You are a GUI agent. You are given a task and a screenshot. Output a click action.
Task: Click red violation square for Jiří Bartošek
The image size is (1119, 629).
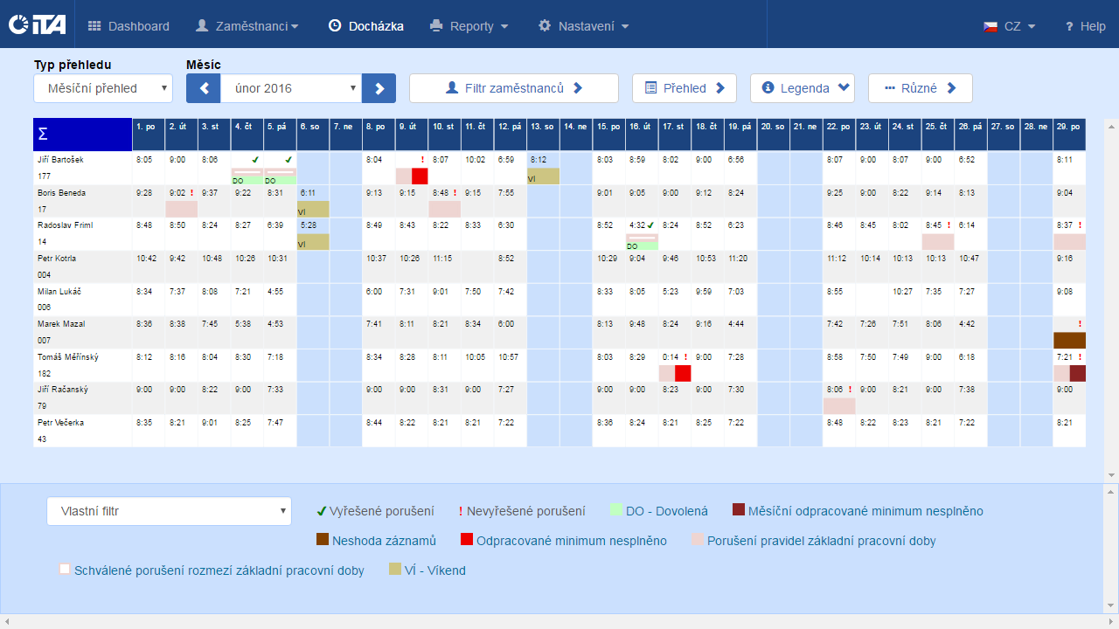pos(420,176)
